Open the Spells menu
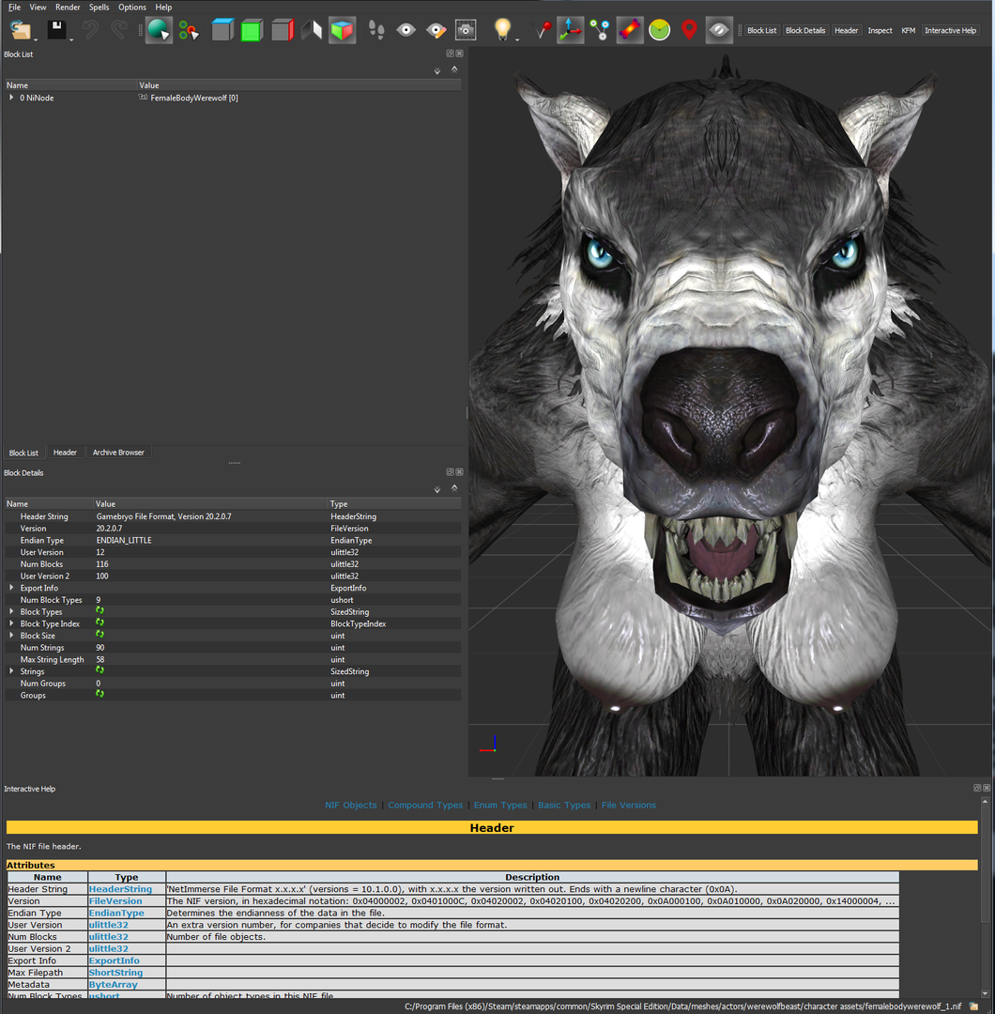995x1014 pixels. tap(99, 8)
